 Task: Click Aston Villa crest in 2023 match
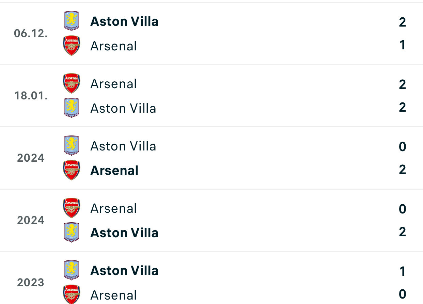coord(72,270)
